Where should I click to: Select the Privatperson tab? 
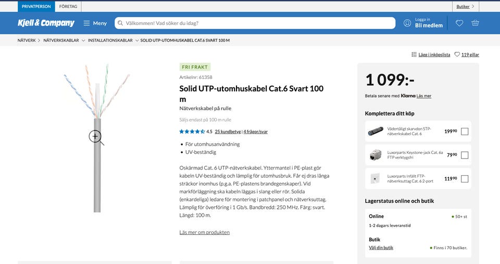[x=36, y=6]
